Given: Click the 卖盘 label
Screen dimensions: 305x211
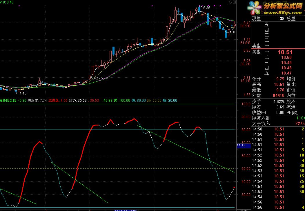Looking at the screenshot, I should (256, 46).
